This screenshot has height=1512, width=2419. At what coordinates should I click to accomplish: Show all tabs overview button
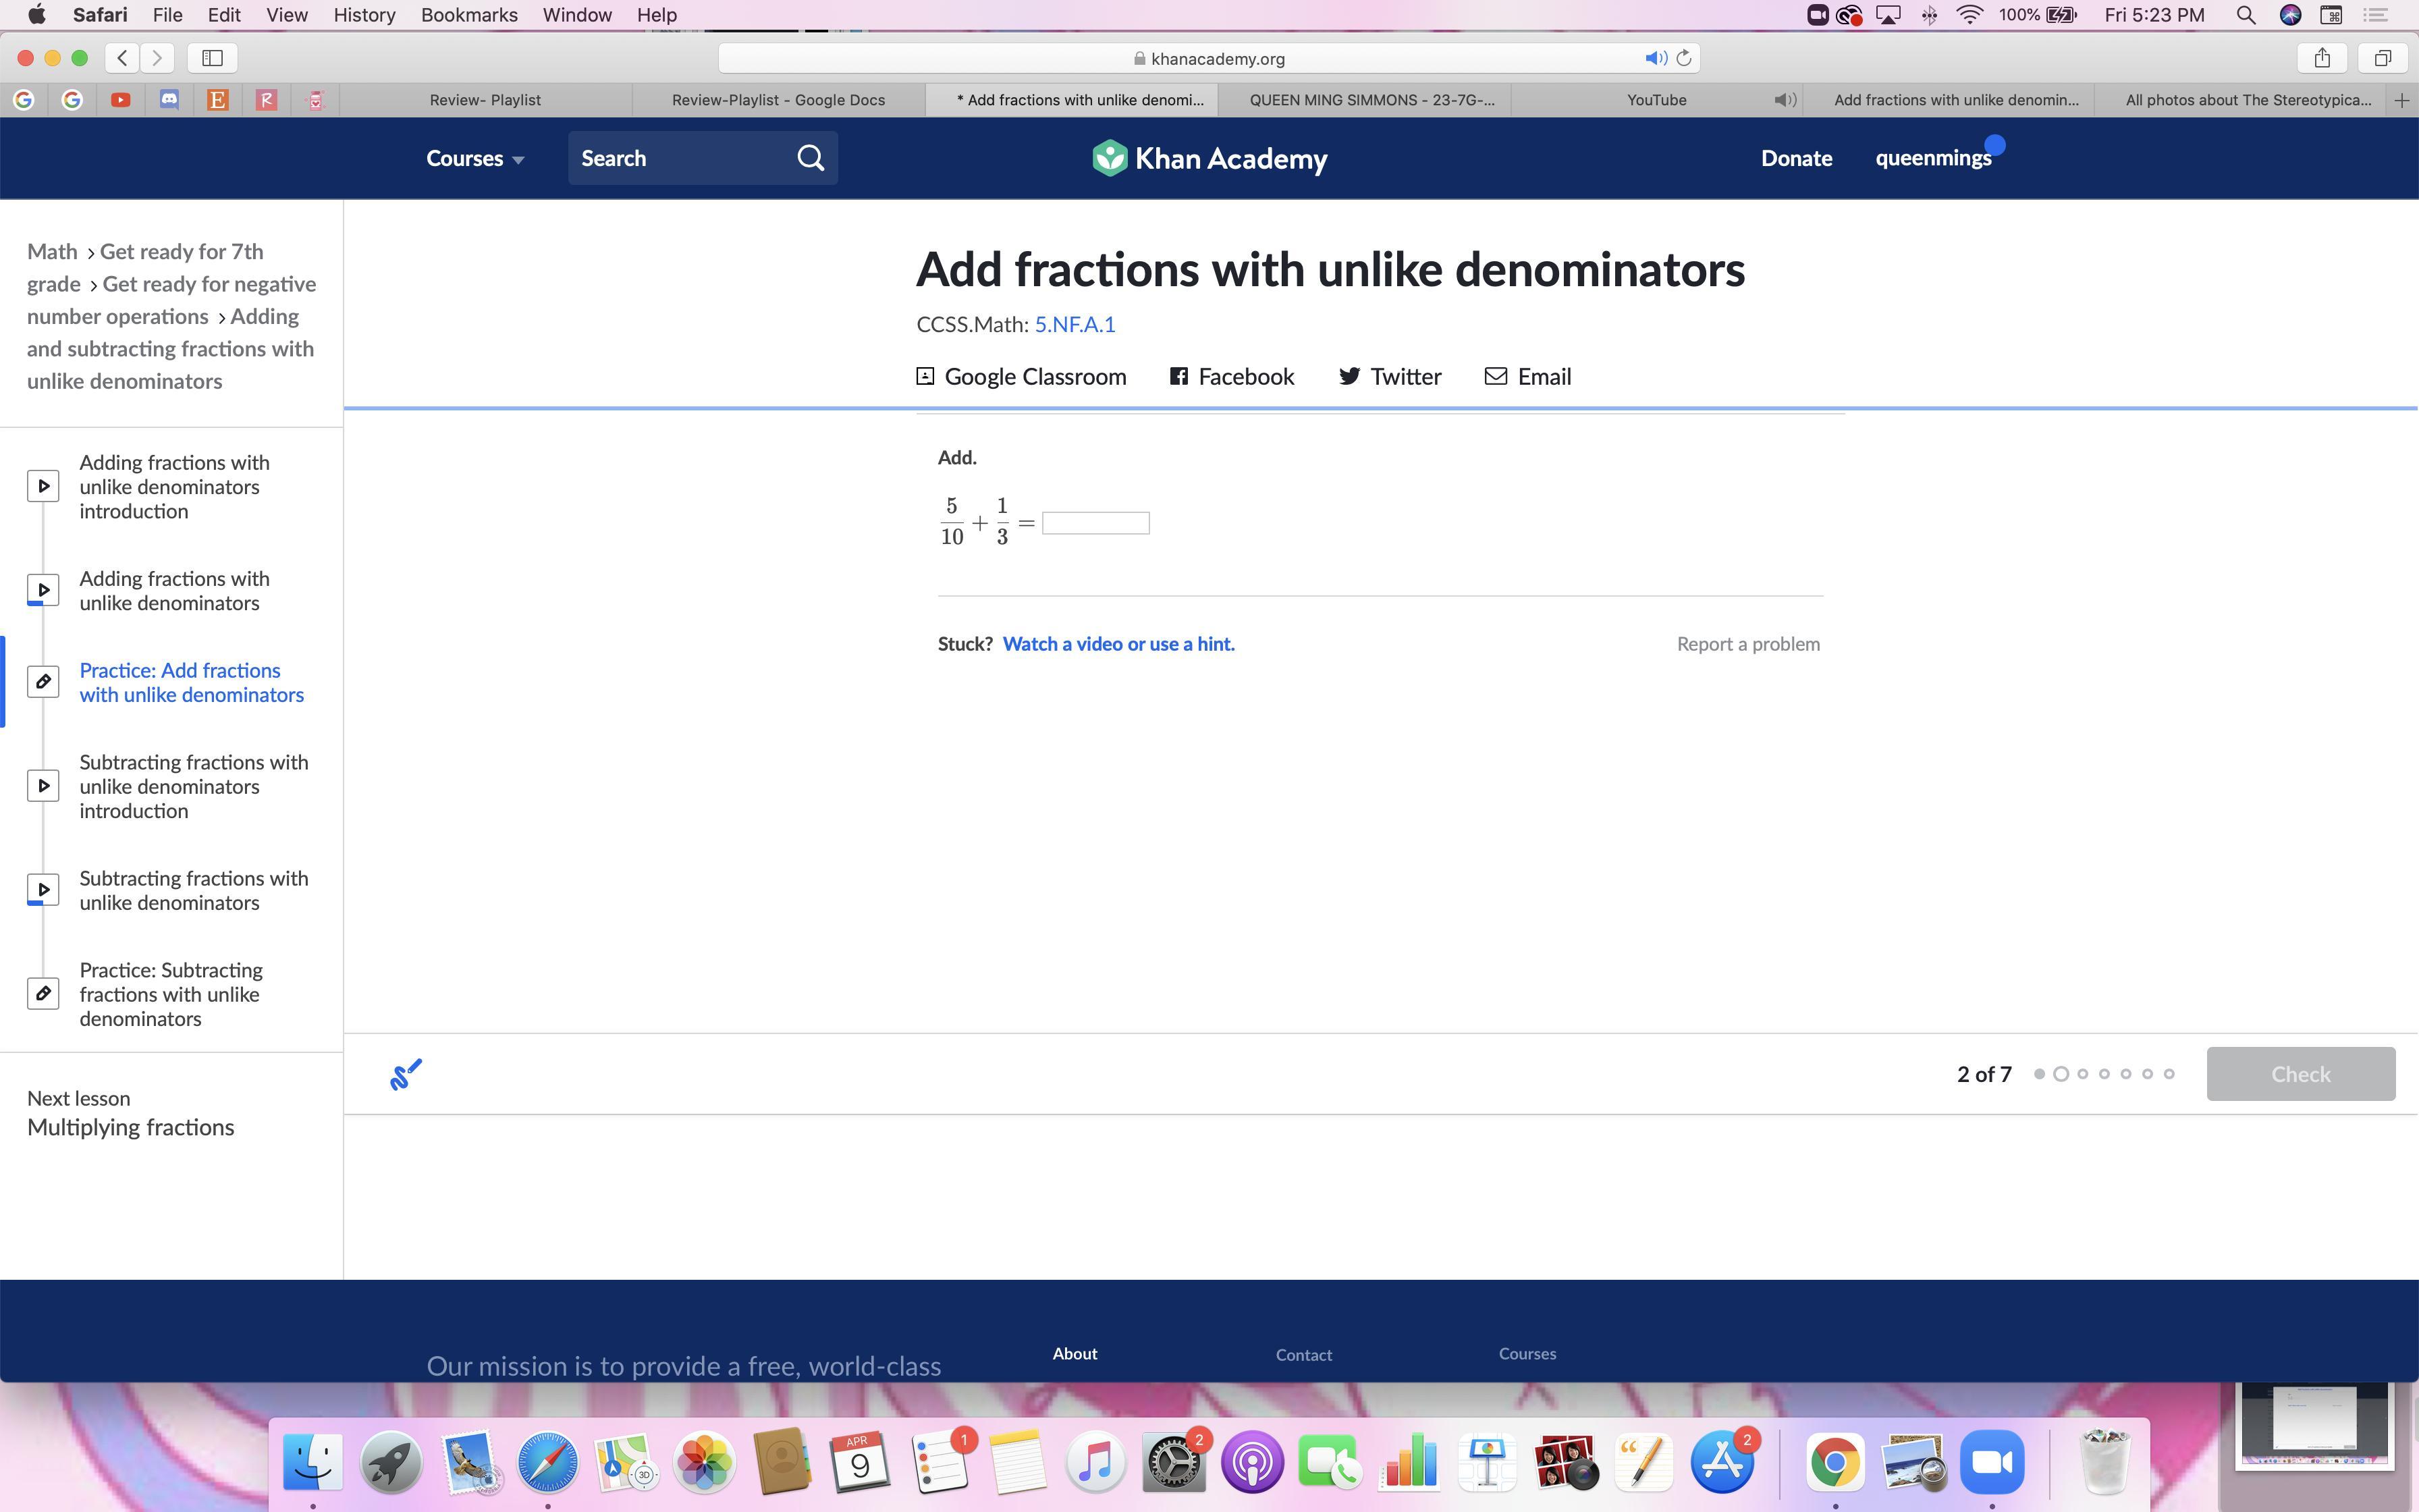pos(2383,58)
